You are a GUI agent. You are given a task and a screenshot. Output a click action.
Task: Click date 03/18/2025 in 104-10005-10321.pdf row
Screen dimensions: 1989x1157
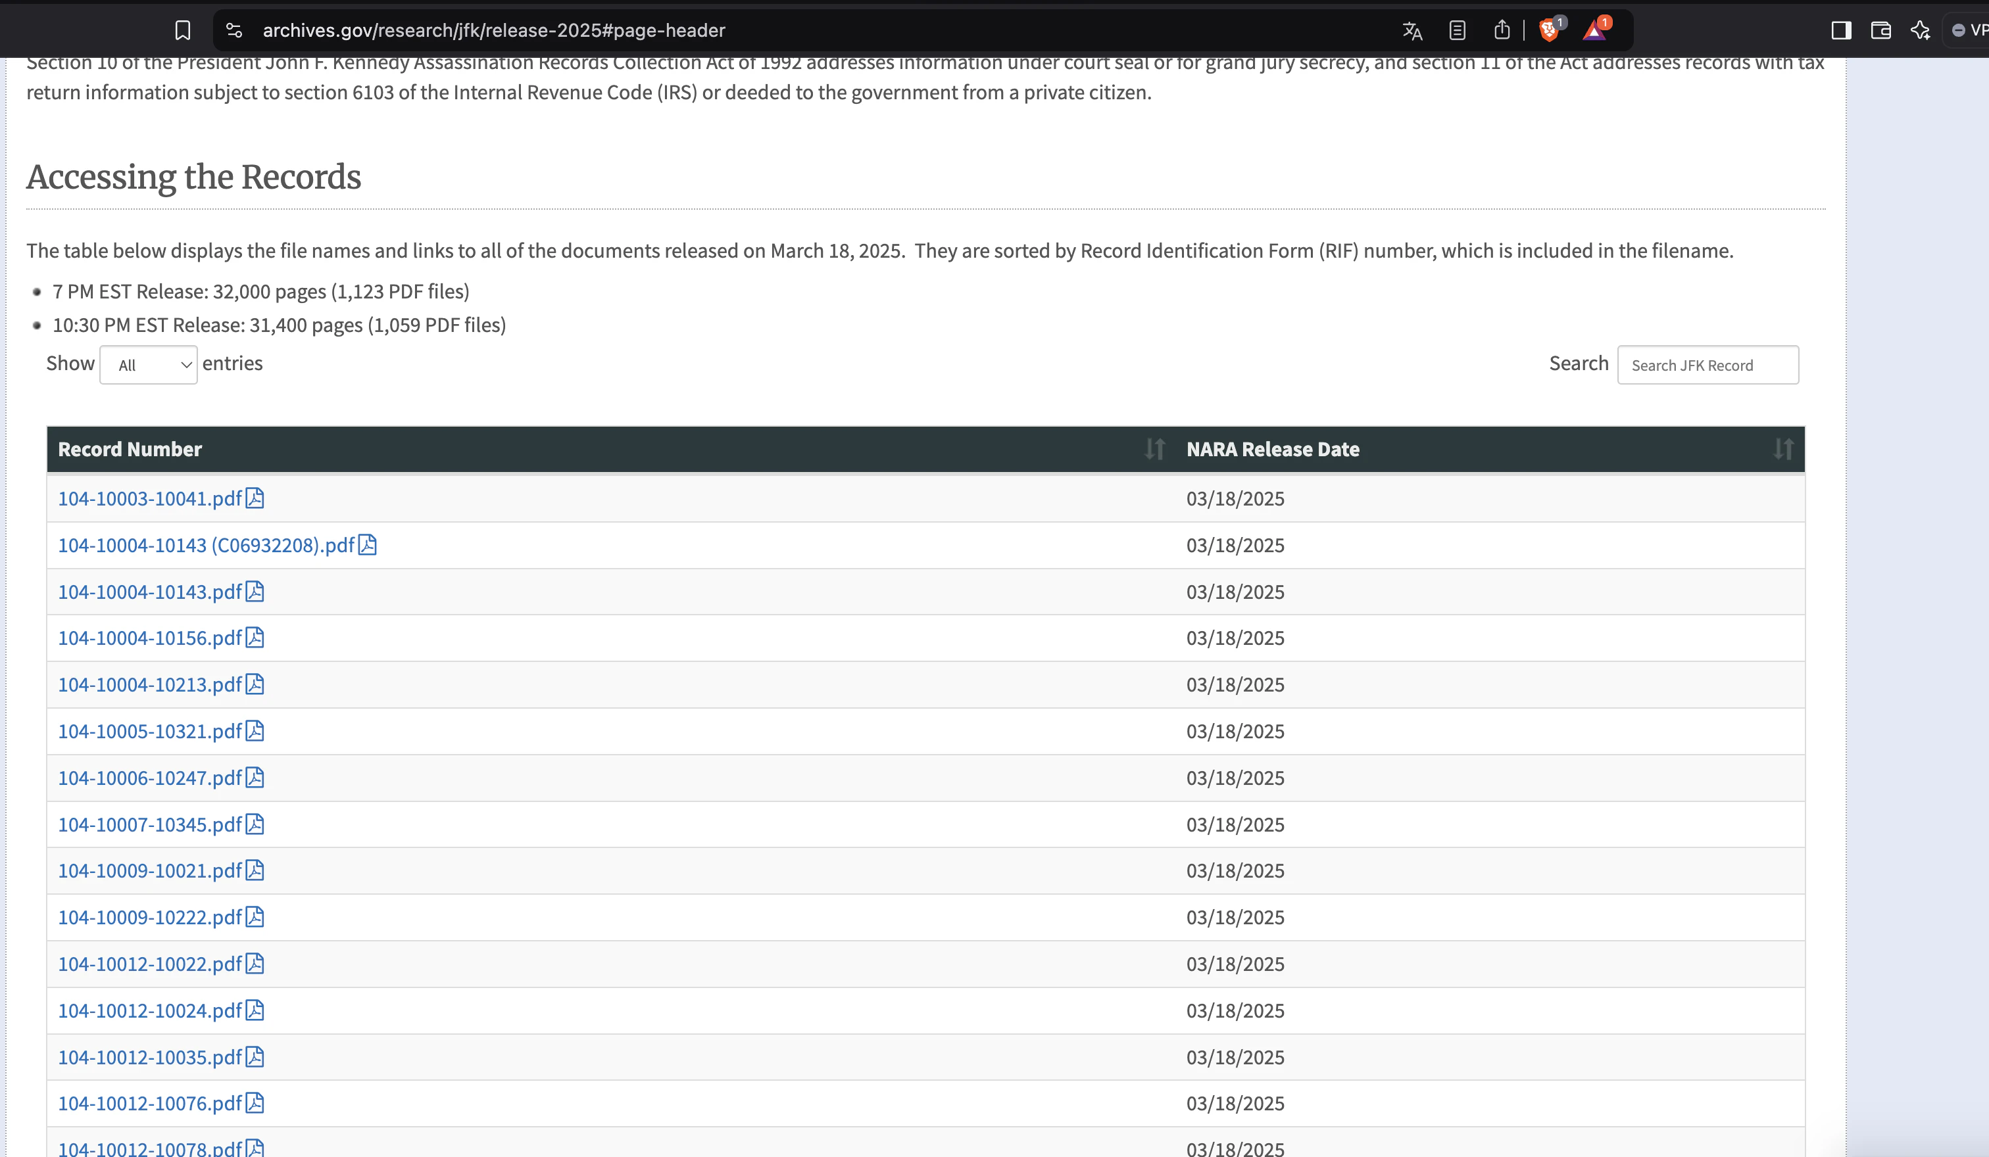[x=1235, y=731]
